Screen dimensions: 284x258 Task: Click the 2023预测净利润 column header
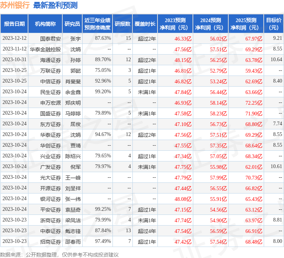(175, 24)
